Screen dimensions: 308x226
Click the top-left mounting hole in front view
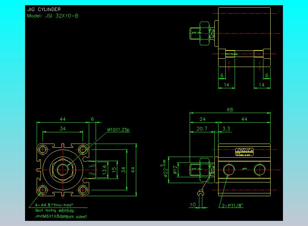tap(43, 149)
